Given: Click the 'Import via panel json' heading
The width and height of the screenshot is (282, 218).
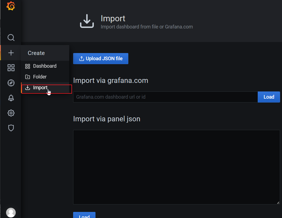Looking at the screenshot, I should pyautogui.click(x=107, y=119).
